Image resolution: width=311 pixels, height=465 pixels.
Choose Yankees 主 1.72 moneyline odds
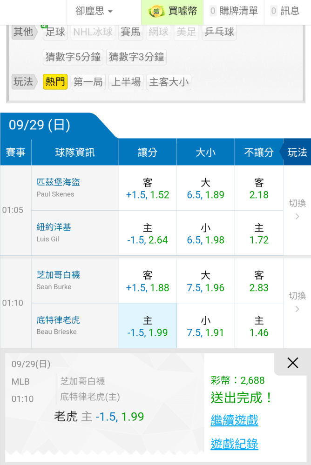259,233
